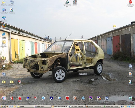Open the Místa v síti network icon
The height and width of the screenshot is (108, 135).
tap(4, 18)
